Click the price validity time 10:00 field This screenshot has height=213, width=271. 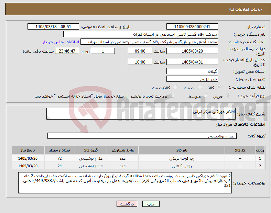(x=140, y=62)
